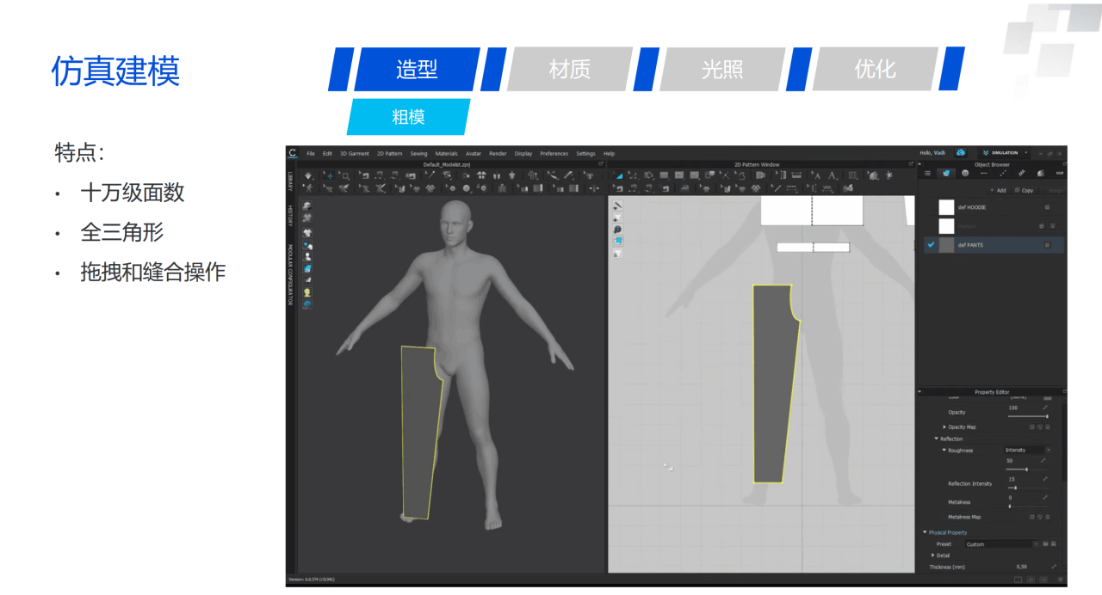Click the 2D text annotation 'A' tool
This screenshot has height=595, width=1102.
click(817, 175)
